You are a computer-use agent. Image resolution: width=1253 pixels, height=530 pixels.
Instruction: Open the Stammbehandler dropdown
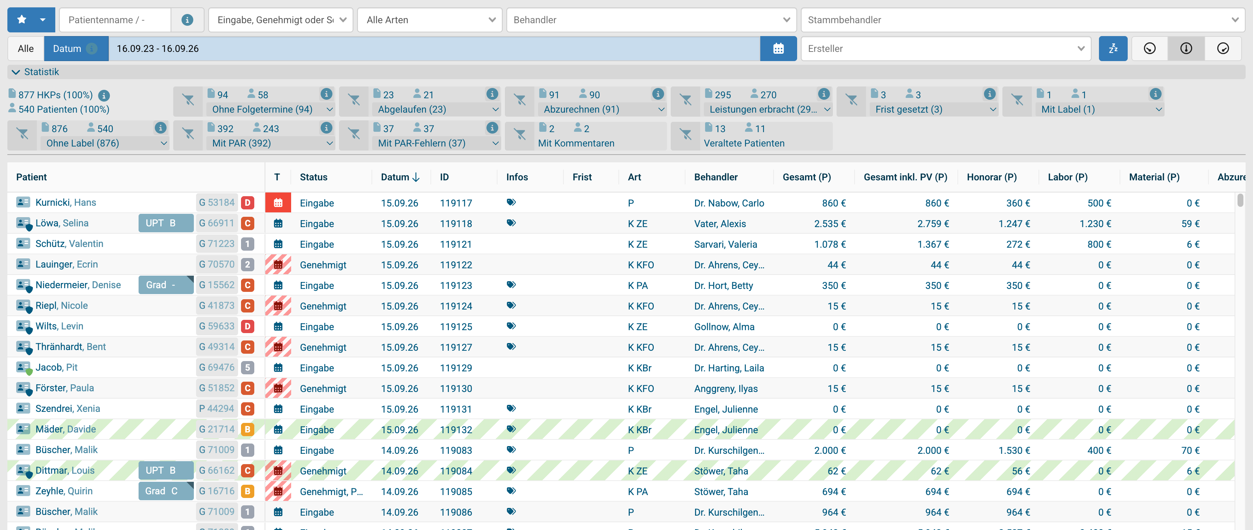(x=1022, y=20)
